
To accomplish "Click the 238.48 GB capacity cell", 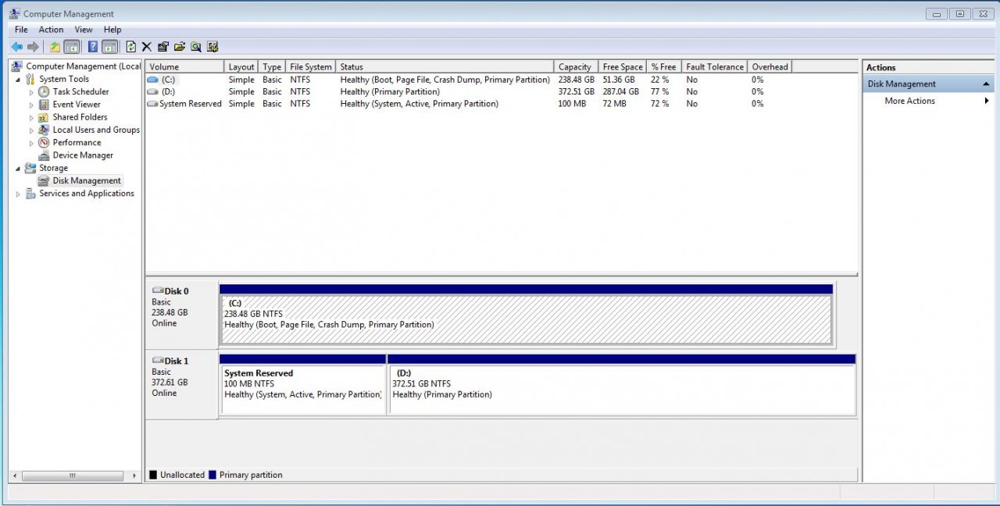I will [577, 80].
